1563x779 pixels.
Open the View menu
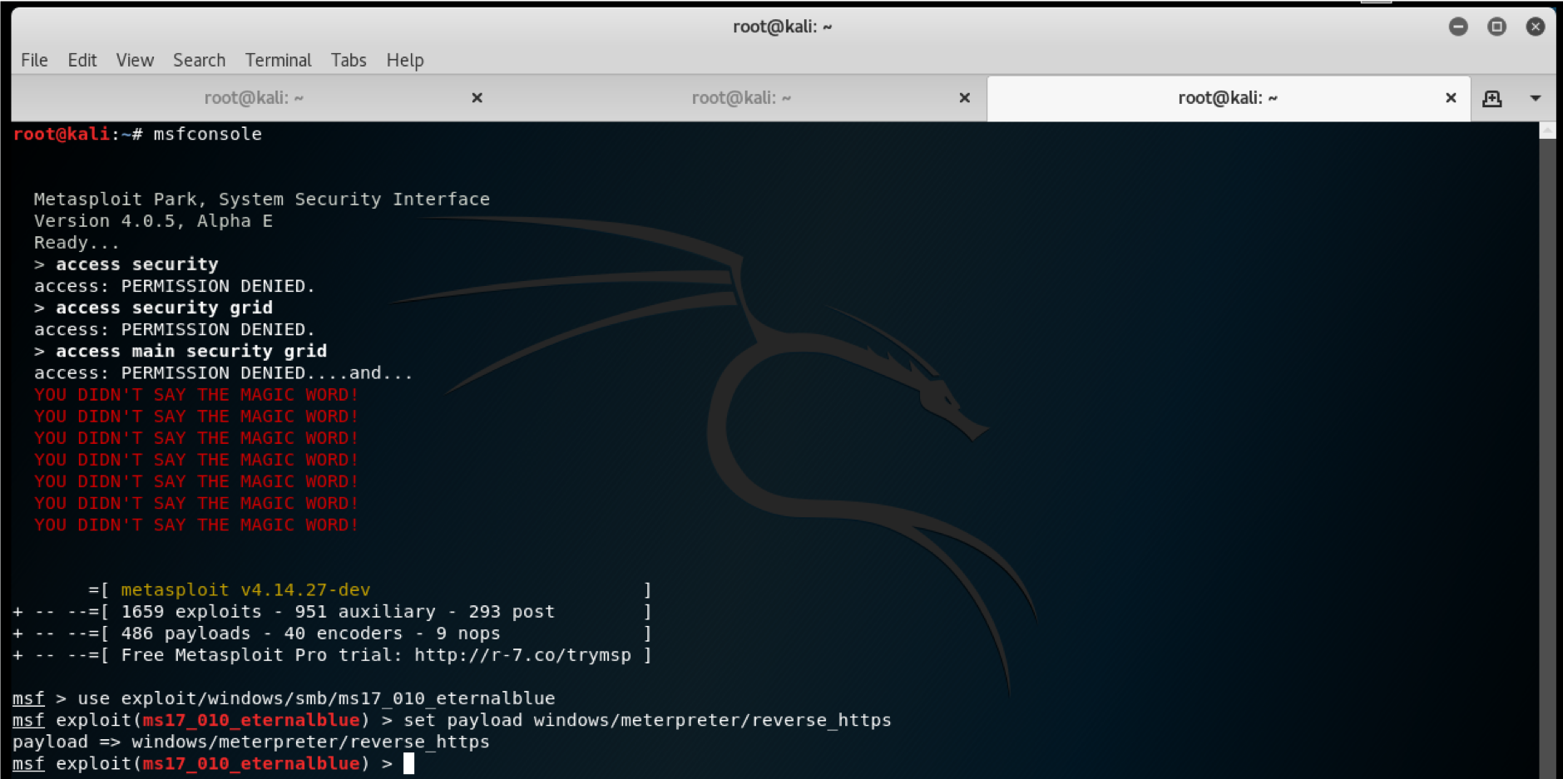click(x=135, y=60)
